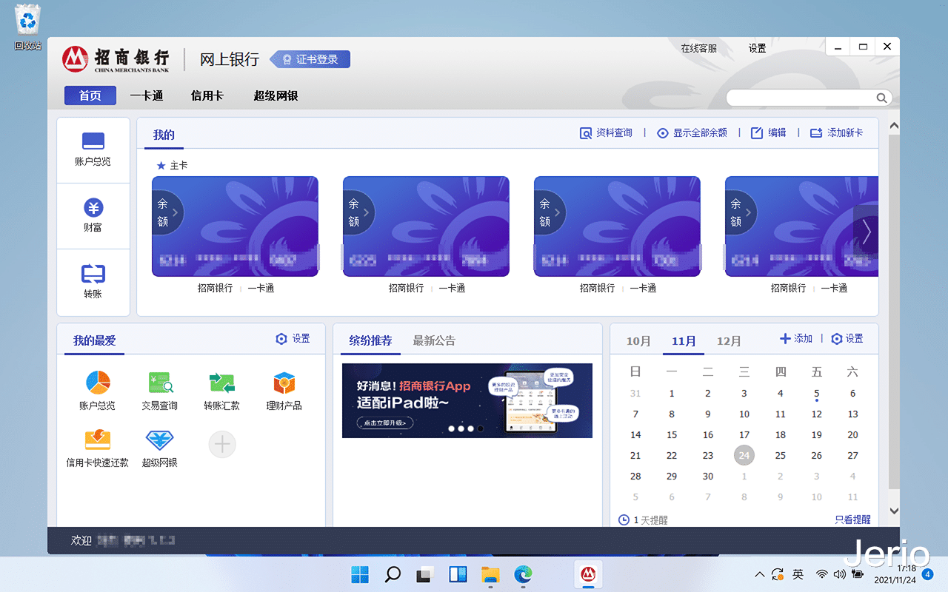
Task: Click the search magnifier icon
Action: [881, 98]
